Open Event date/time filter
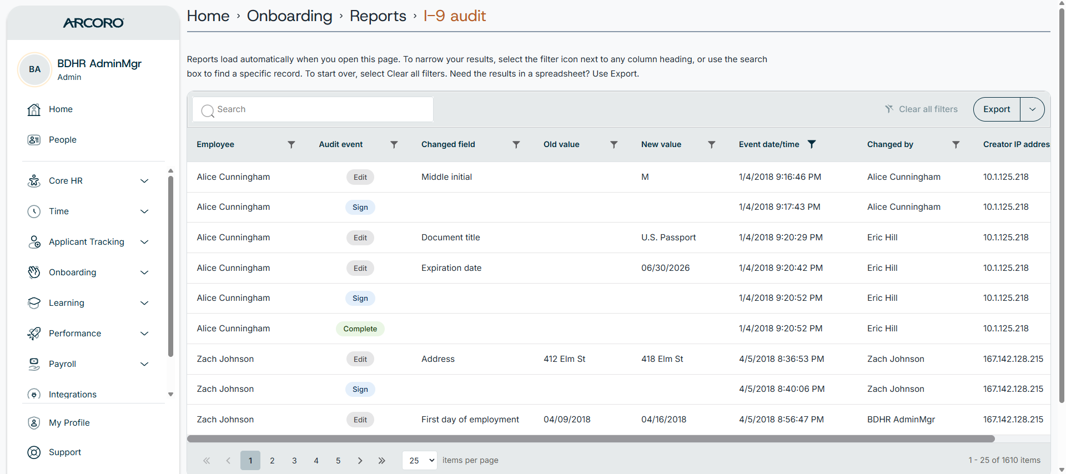Viewport: 1066px width, 474px height. coord(811,144)
